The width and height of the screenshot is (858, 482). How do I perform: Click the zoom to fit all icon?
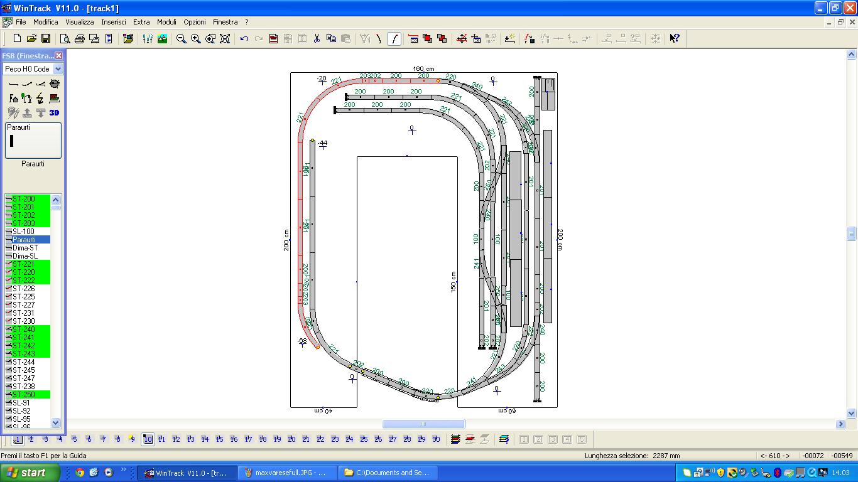225,39
